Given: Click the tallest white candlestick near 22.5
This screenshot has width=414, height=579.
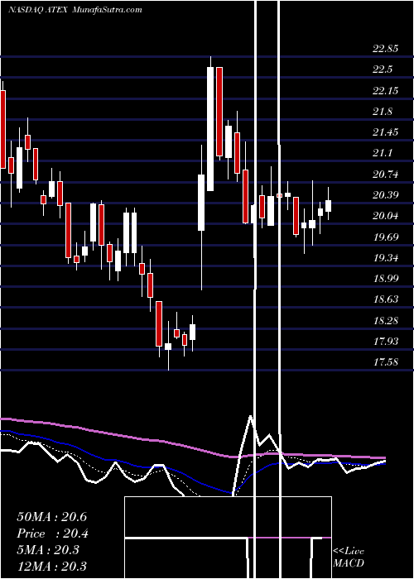Looking at the screenshot, I should coord(210,129).
